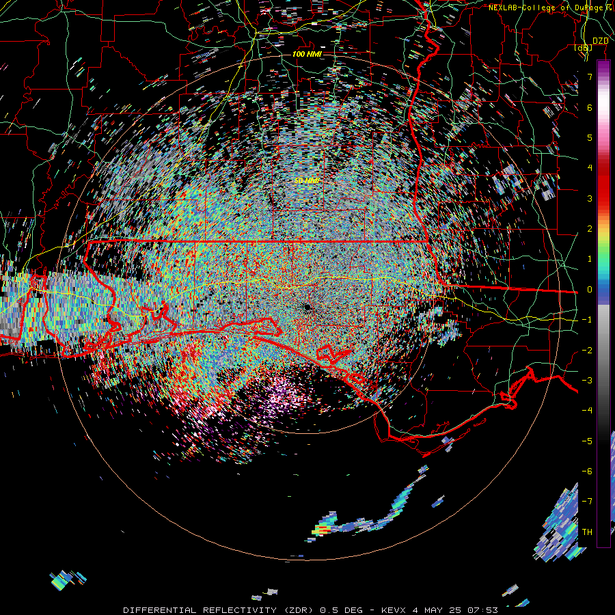Image resolution: width=615 pixels, height=615 pixels.
Task: Click the -1 value on color scale
Action: 587,320
